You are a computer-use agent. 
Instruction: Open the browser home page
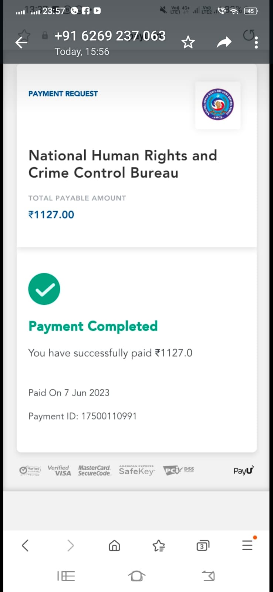click(x=114, y=545)
